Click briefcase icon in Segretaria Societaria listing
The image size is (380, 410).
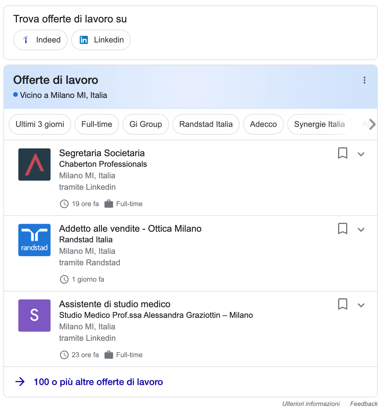109,204
